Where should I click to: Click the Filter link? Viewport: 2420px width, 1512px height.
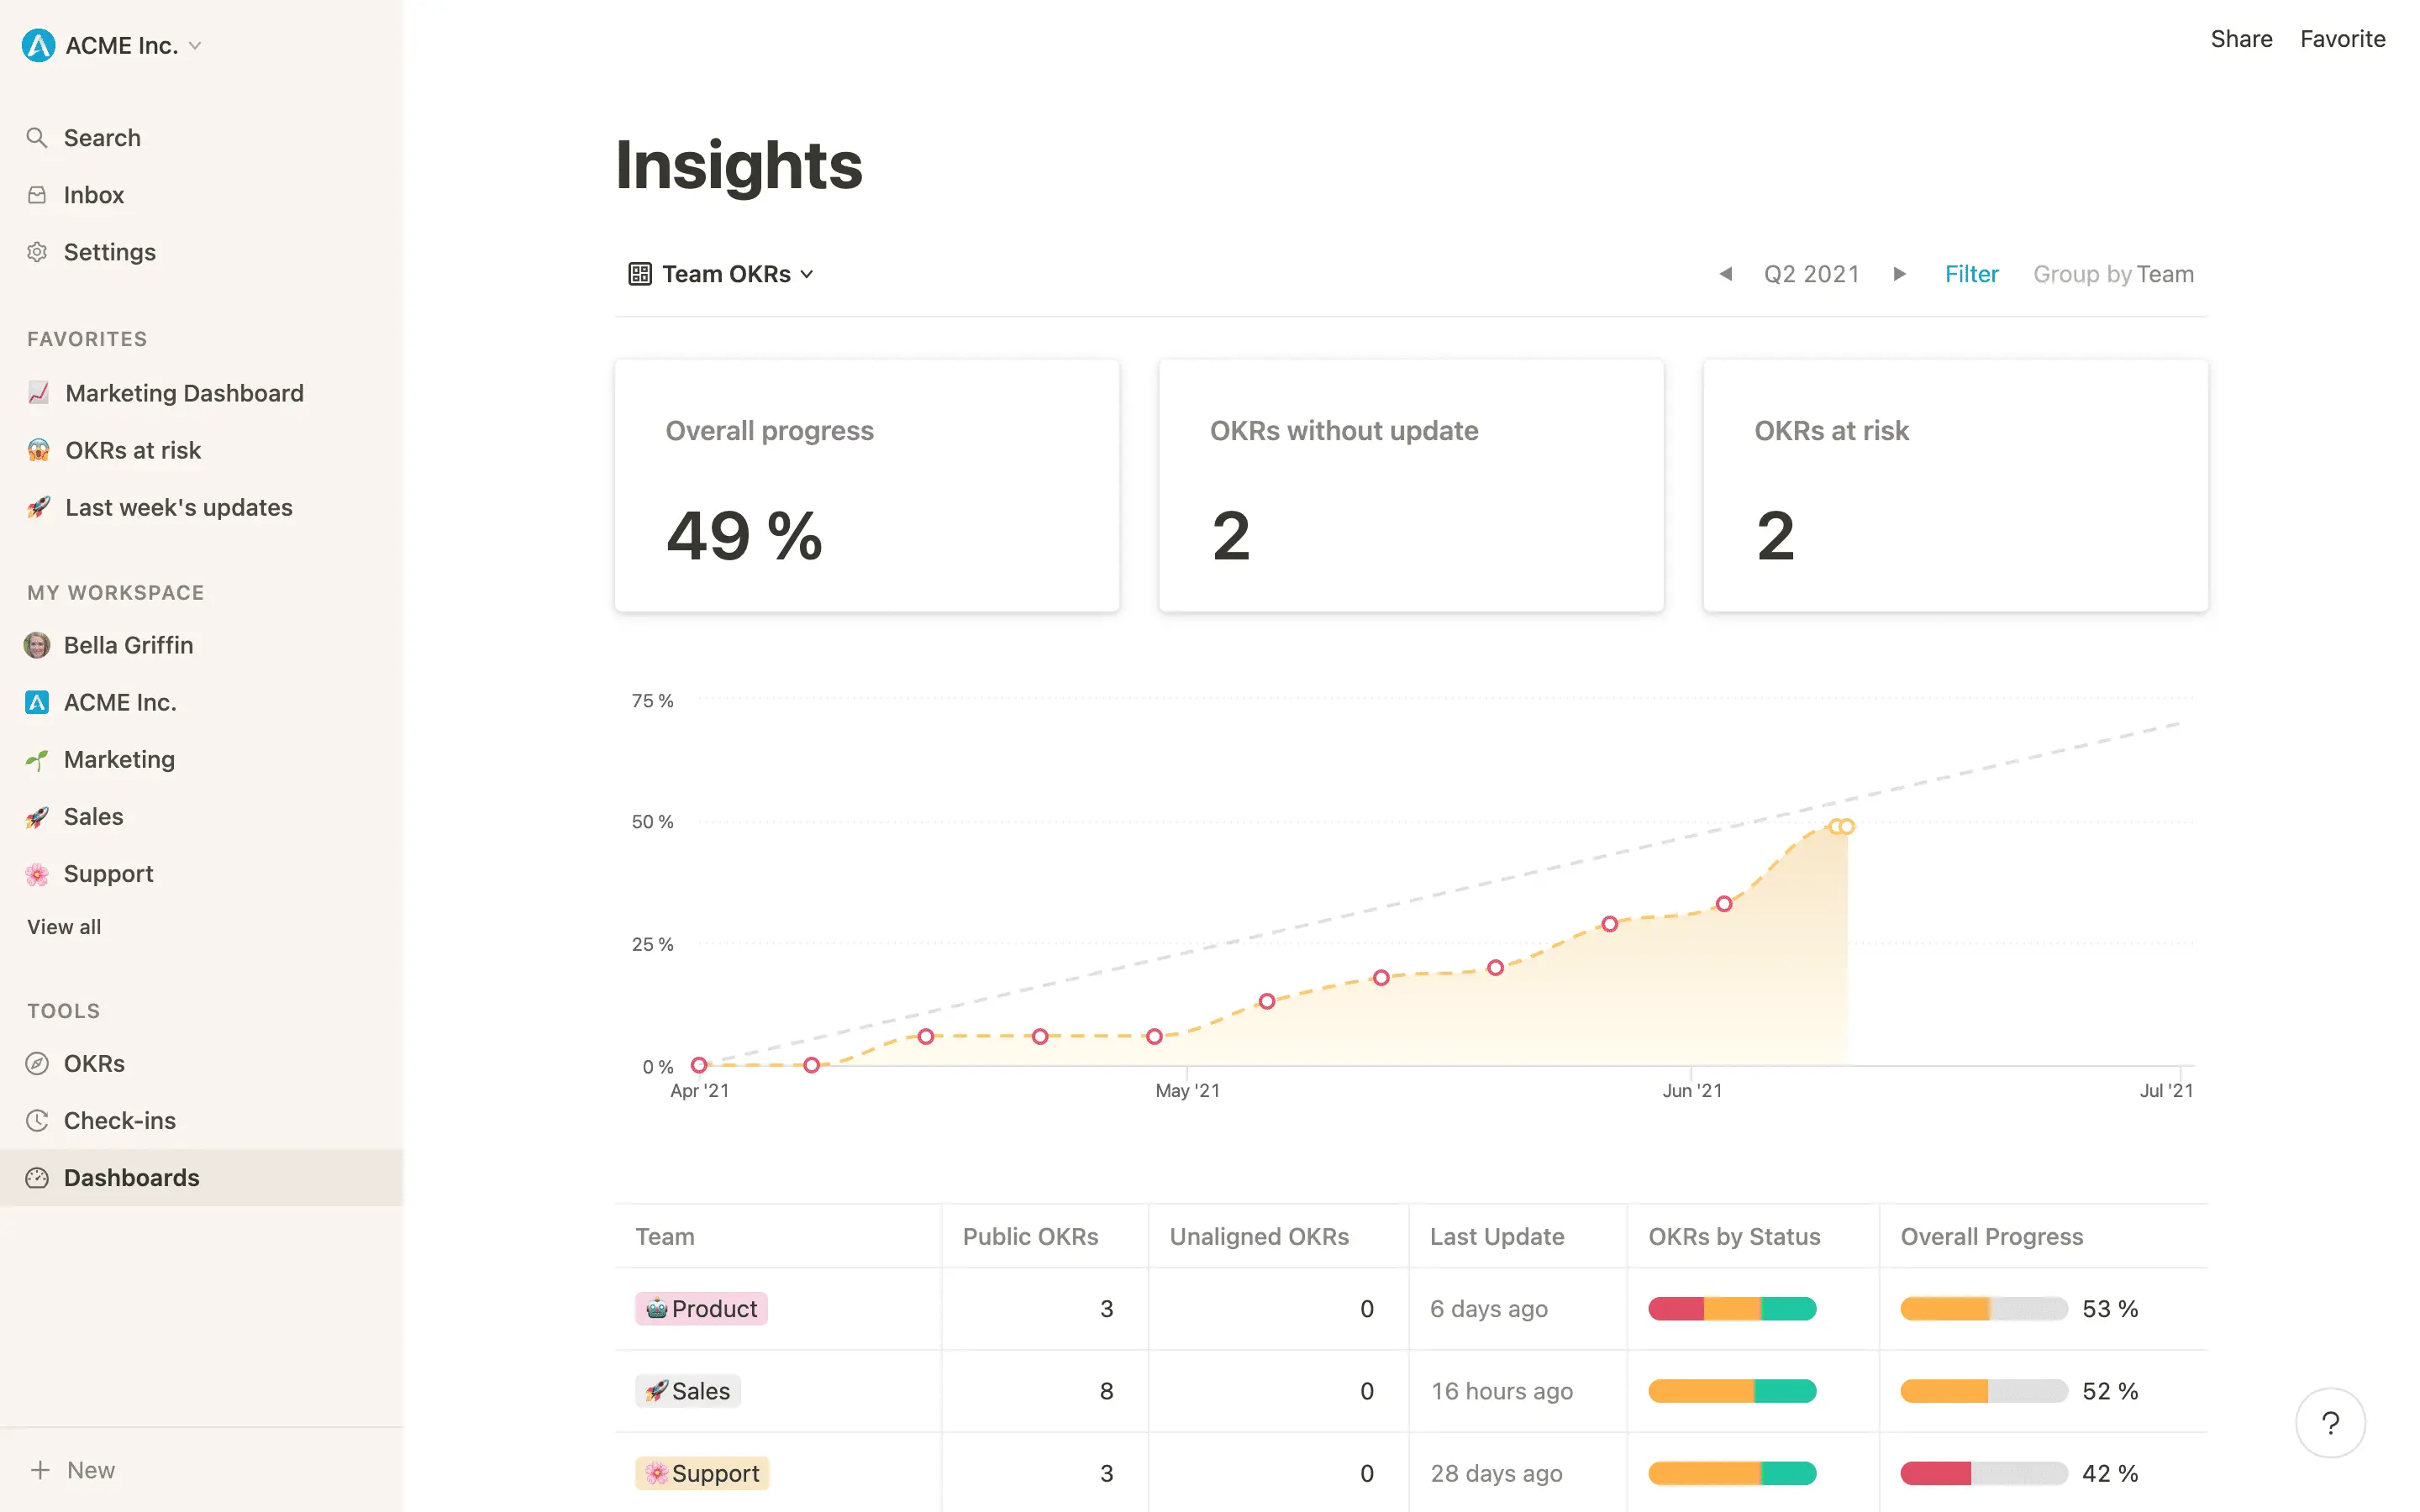(1971, 274)
